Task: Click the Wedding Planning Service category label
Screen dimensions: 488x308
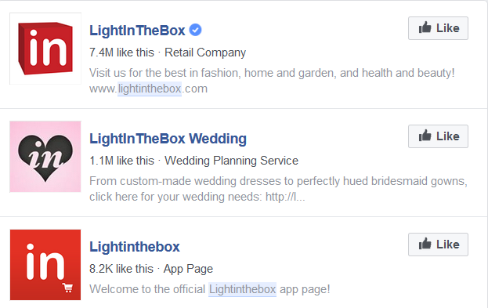Action: click(231, 161)
